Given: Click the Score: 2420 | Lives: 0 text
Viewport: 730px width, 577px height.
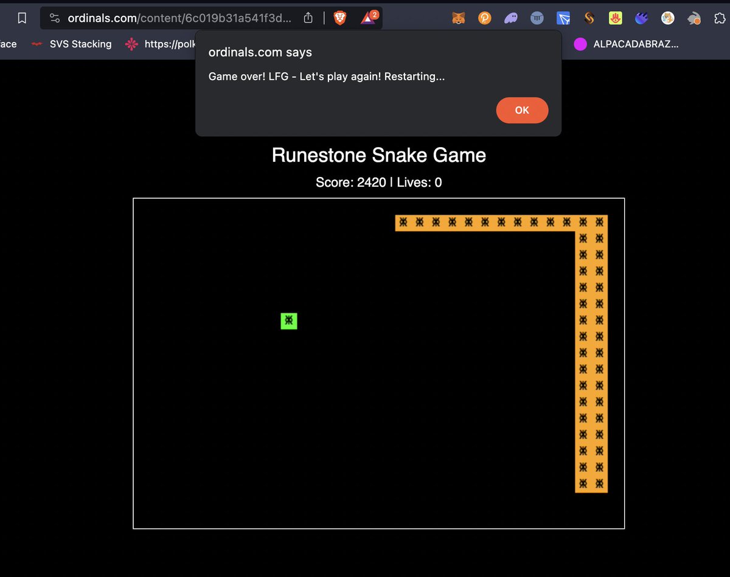Looking at the screenshot, I should click(x=379, y=182).
